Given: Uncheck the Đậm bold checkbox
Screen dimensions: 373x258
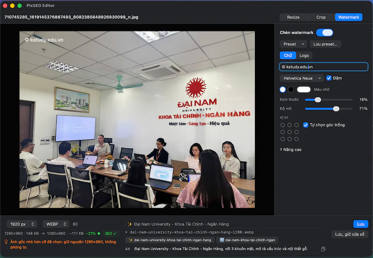Looking at the screenshot, I should [329, 78].
